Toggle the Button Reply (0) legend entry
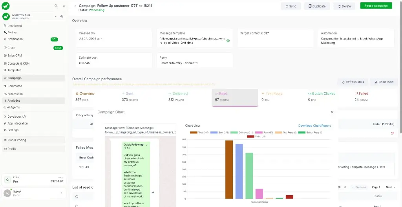This screenshot has width=402, height=207. [310, 133]
